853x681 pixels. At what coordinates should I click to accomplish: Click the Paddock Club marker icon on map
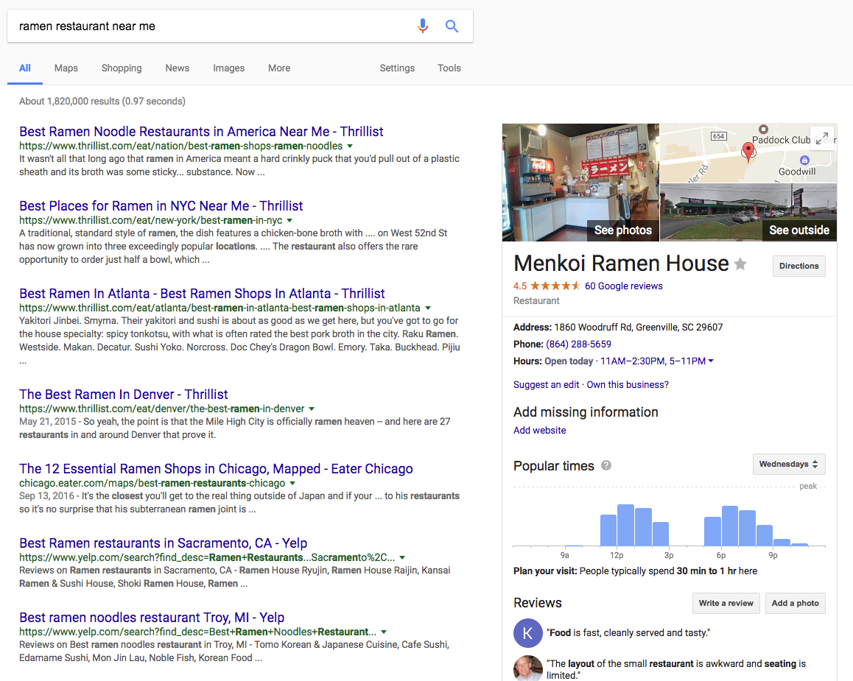click(x=763, y=130)
